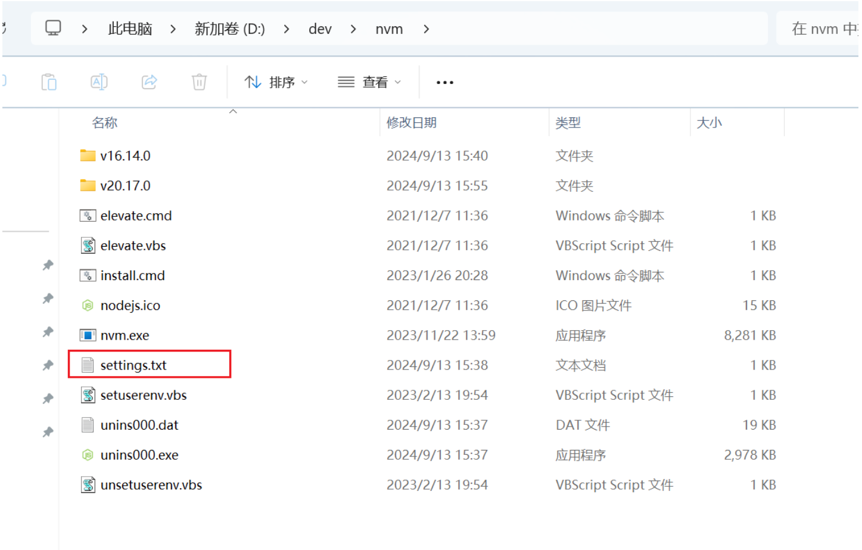
Task: Open the 排序 sort dropdown
Action: coord(276,82)
